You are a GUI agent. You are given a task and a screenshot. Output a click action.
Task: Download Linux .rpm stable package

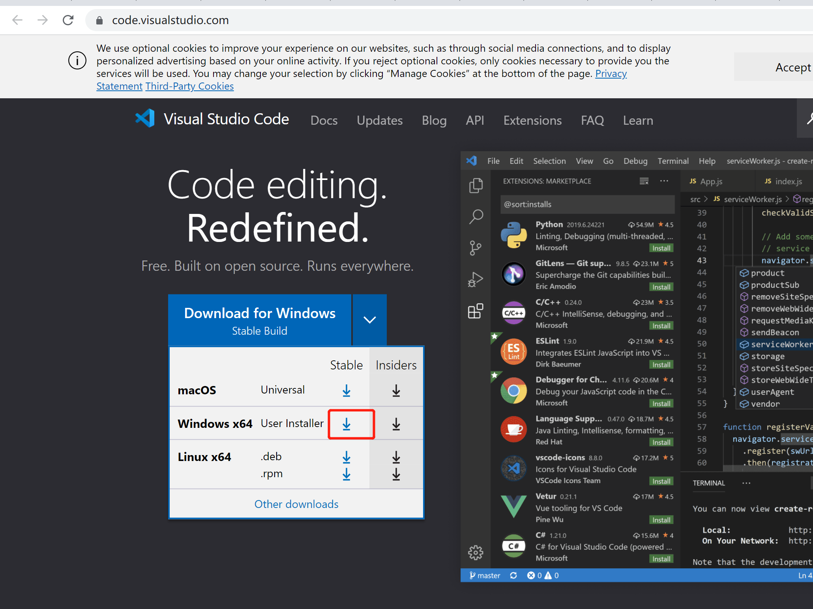(347, 474)
